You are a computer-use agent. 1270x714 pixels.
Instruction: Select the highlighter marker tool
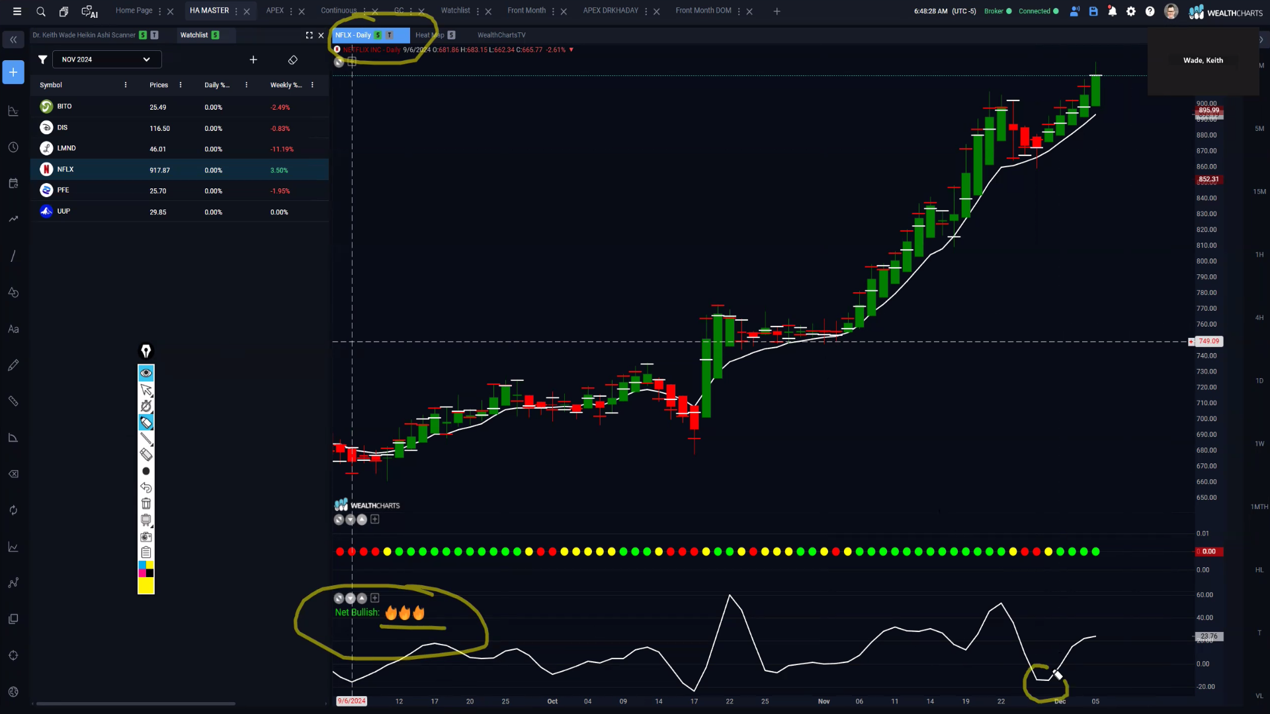[146, 422]
